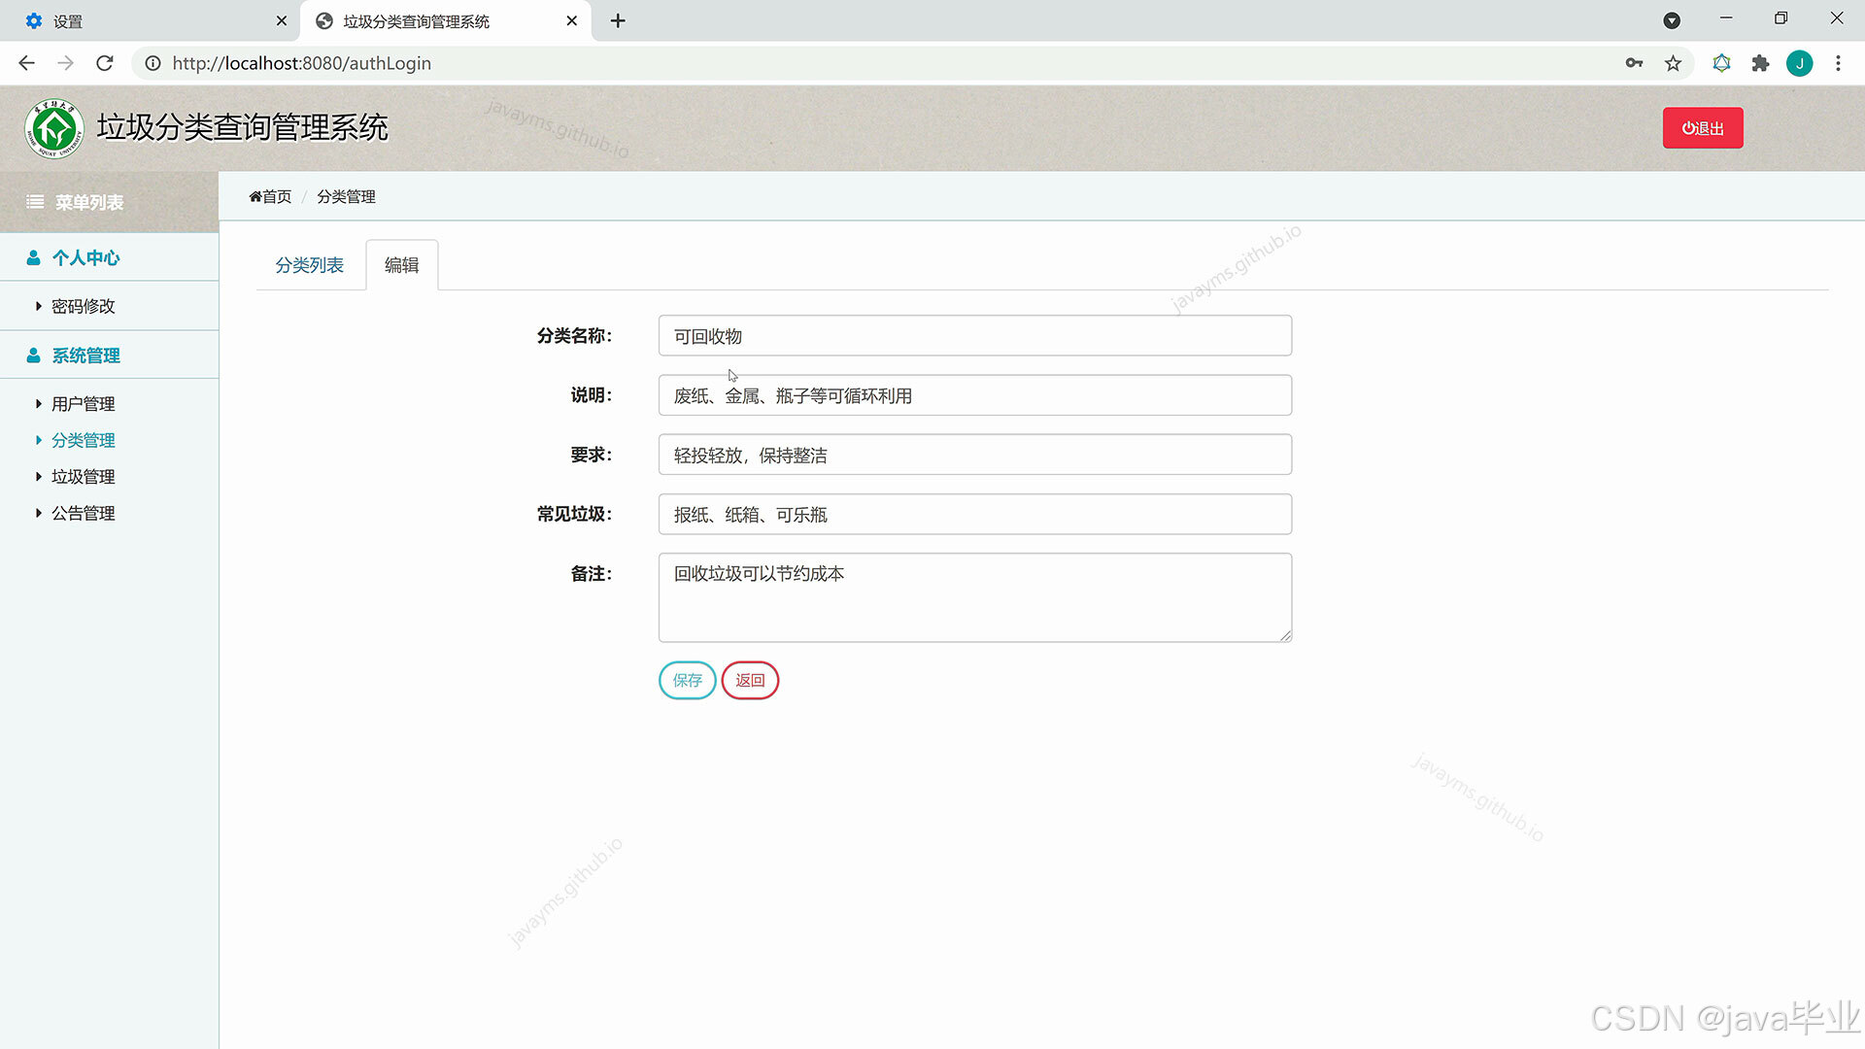Click 分类管理 in the breadcrumb

(346, 196)
